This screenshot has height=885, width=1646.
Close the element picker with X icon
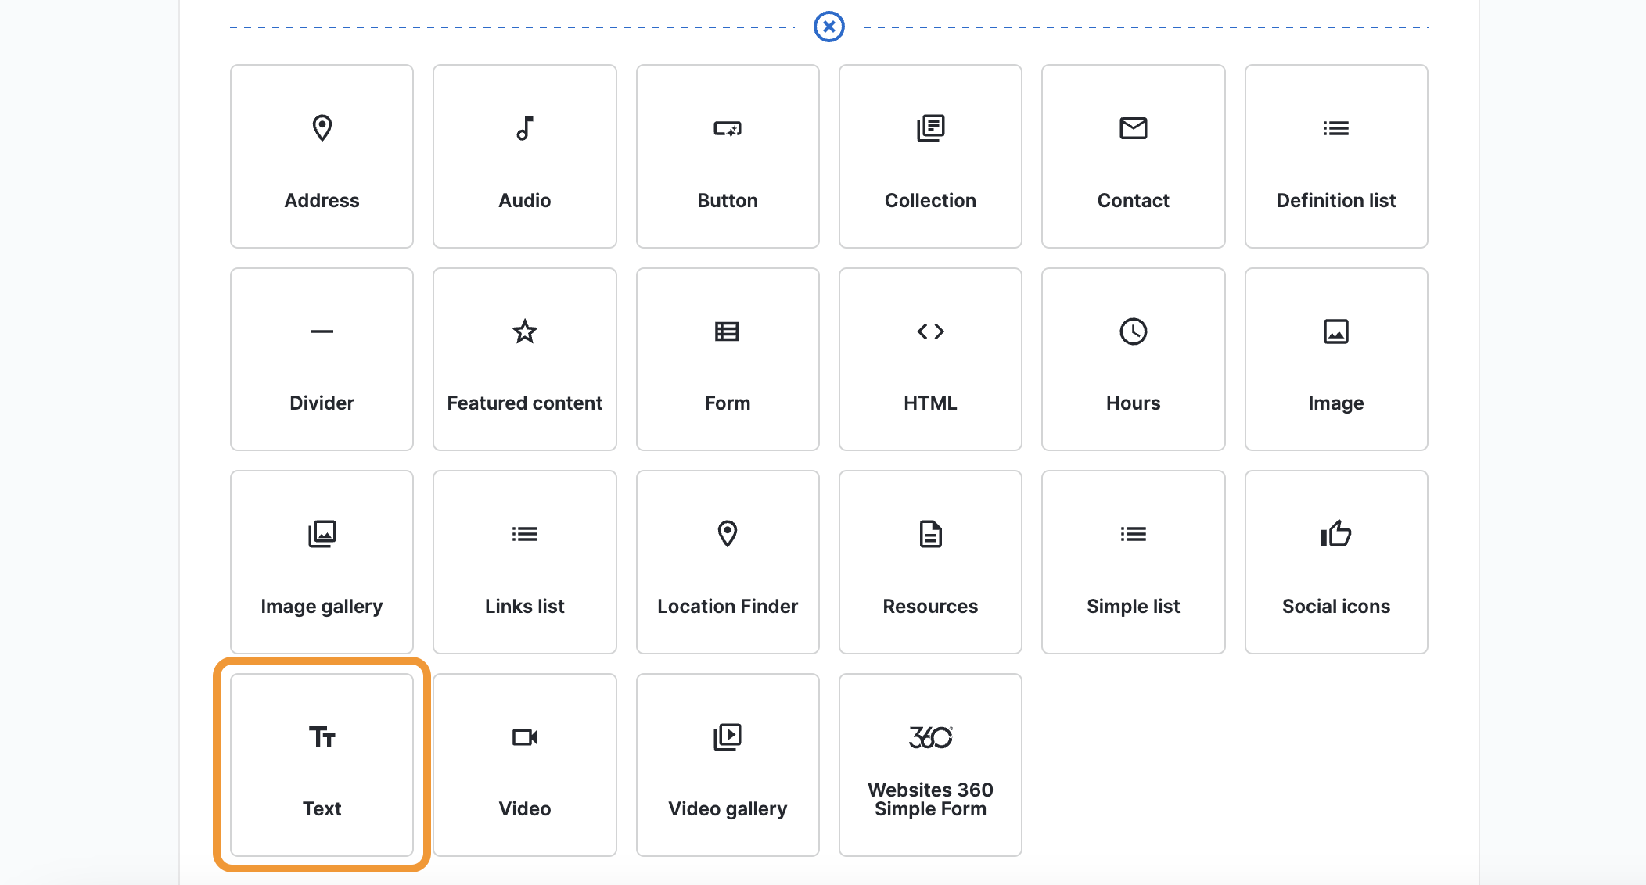click(x=828, y=27)
